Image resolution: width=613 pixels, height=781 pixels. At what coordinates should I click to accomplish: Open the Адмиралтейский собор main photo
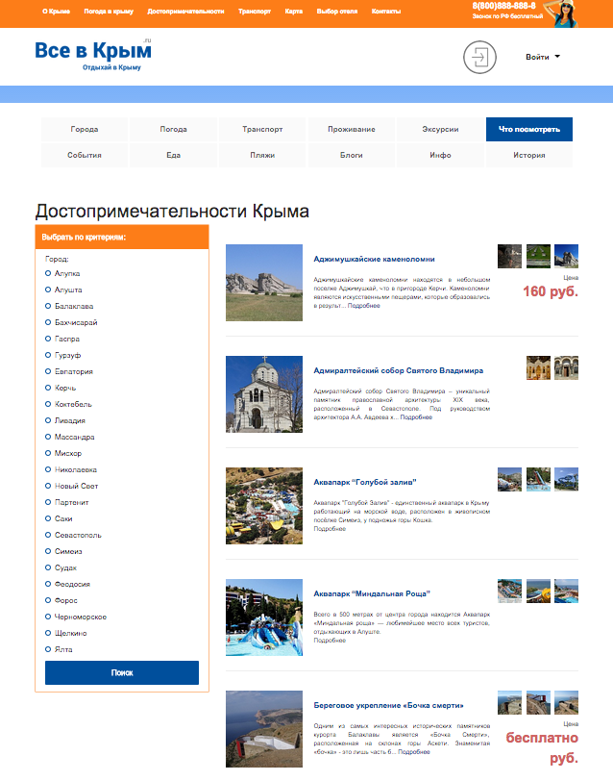coord(264,394)
